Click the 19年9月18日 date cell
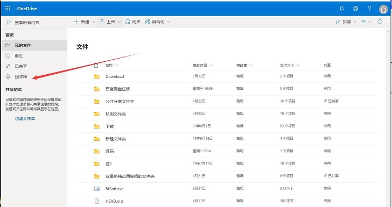The image size is (392, 207). [x=202, y=139]
